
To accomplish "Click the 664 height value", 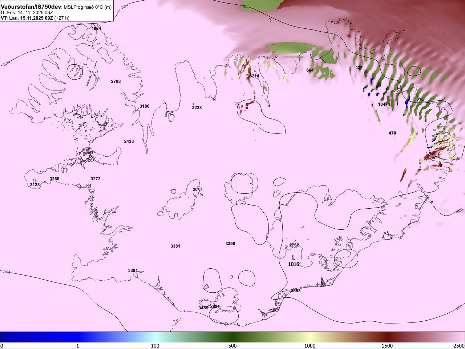I will [310, 70].
